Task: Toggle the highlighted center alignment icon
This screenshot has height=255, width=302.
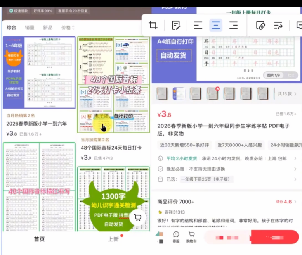Action: tap(216, 25)
